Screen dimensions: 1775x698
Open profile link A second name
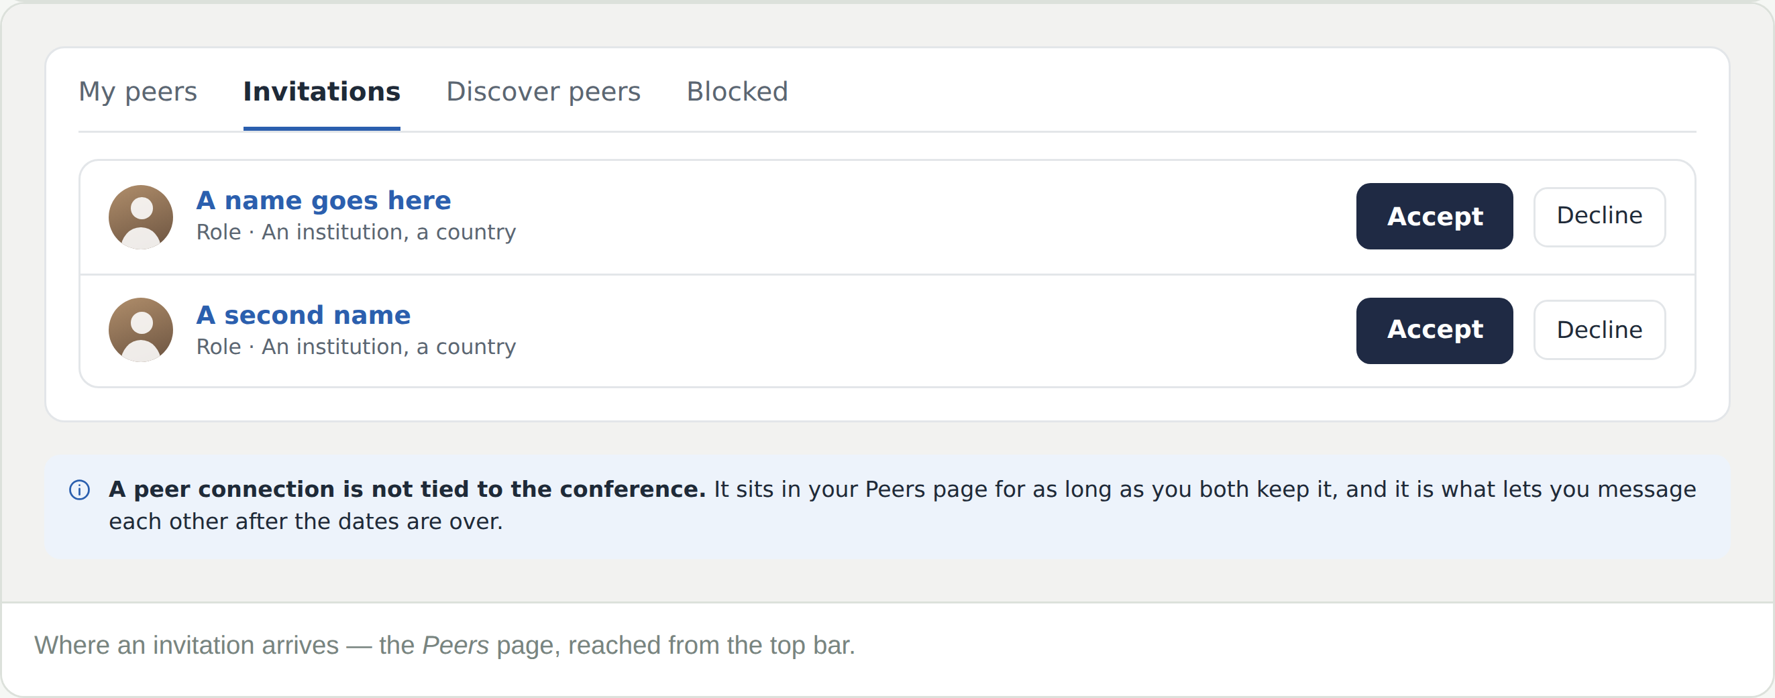coord(303,315)
